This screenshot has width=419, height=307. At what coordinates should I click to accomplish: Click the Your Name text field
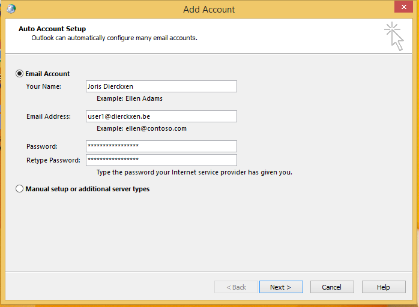click(161, 86)
